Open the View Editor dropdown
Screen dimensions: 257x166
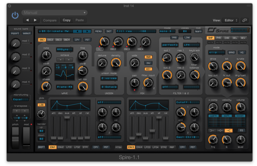[x=231, y=20]
